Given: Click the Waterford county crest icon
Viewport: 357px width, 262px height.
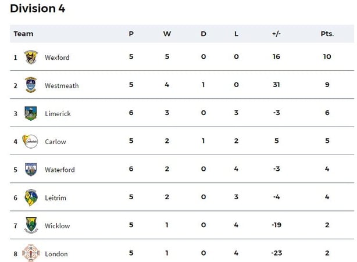Looking at the screenshot, I should (x=31, y=170).
